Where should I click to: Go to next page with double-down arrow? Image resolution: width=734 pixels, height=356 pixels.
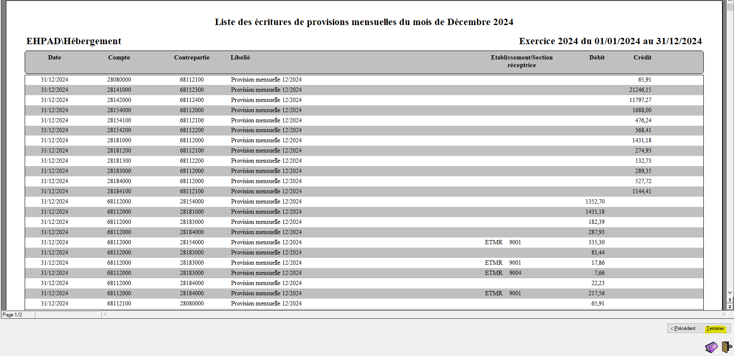point(730,307)
